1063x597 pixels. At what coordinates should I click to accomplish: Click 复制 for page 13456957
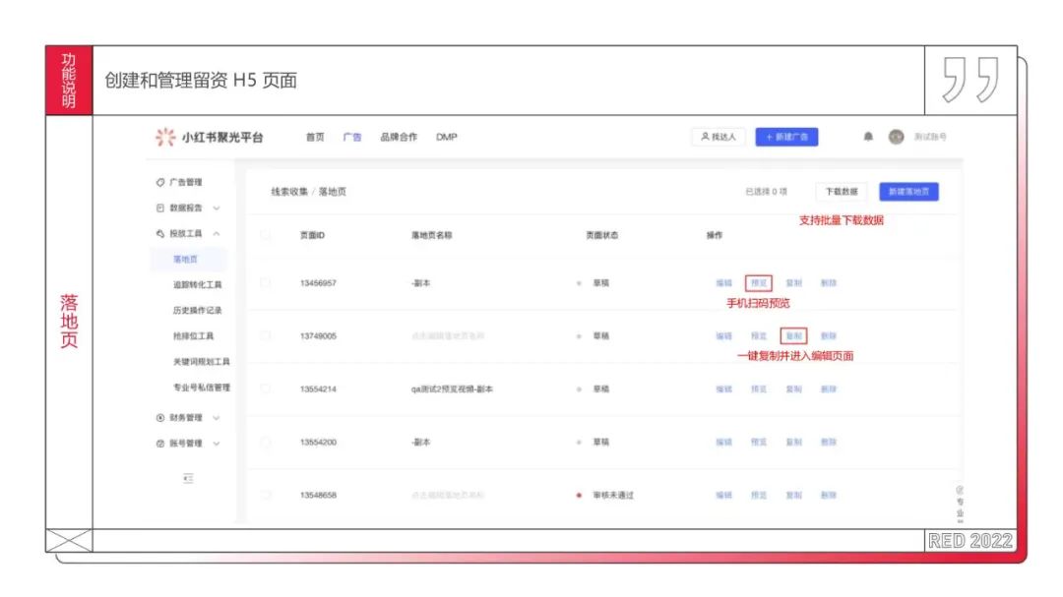(794, 283)
